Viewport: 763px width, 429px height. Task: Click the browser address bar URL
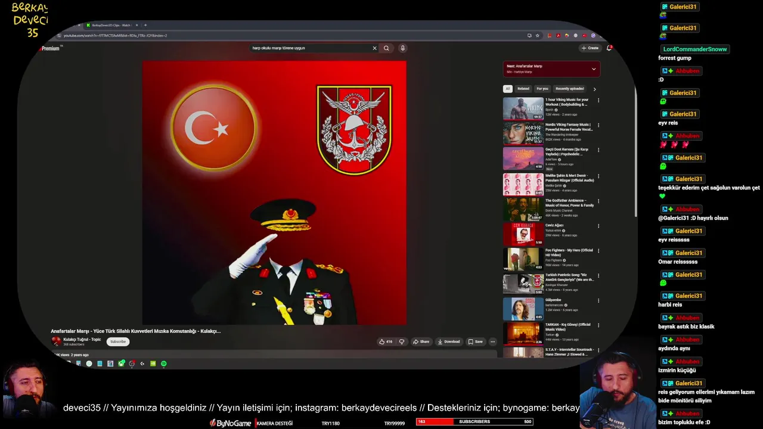[x=115, y=36]
